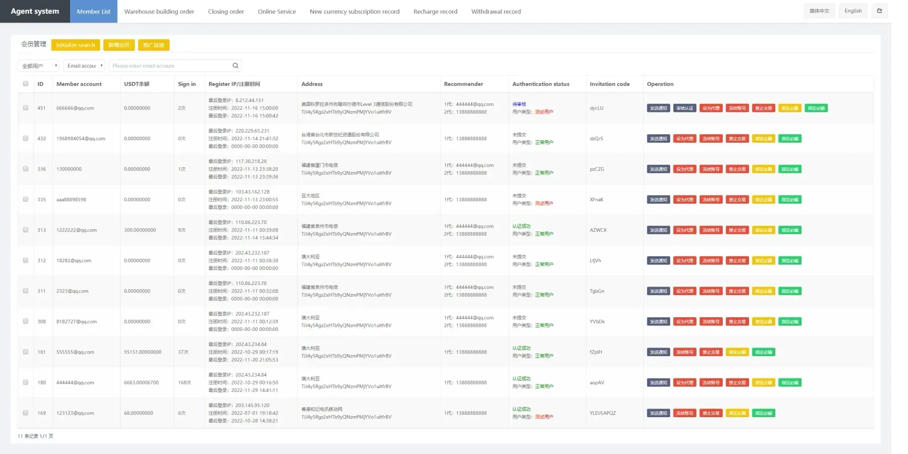The height and width of the screenshot is (454, 908).
Task: Click 设为代理 for account 130000000
Action: click(x=685, y=169)
